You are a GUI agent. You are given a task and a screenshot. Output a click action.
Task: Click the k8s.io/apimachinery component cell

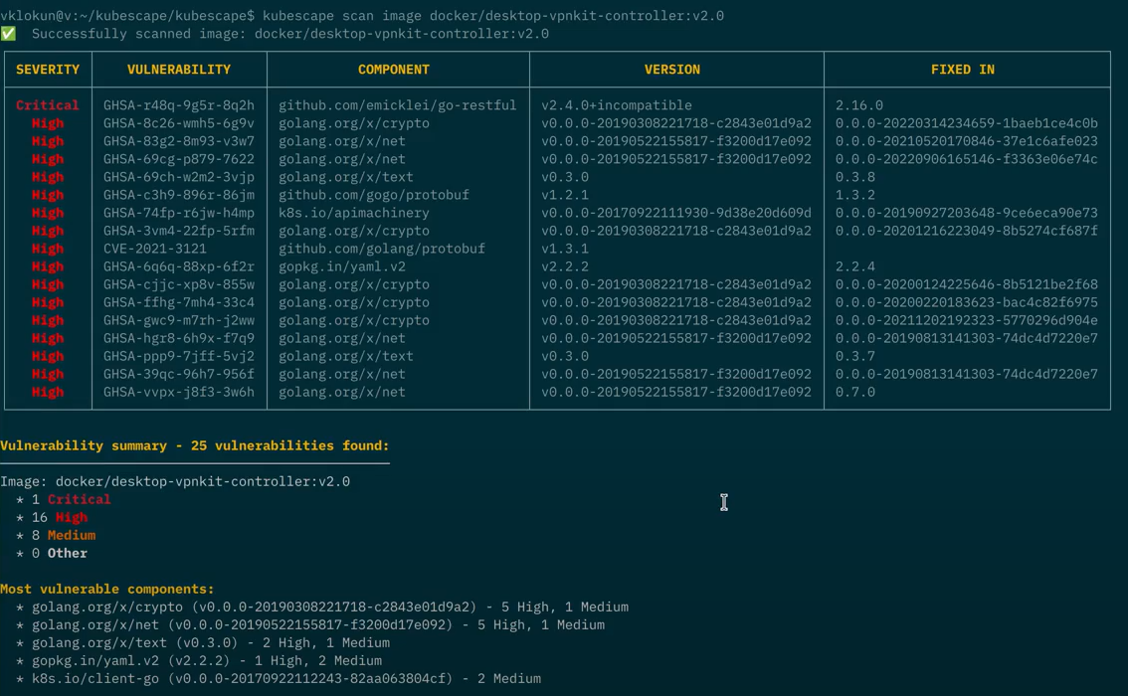354,213
